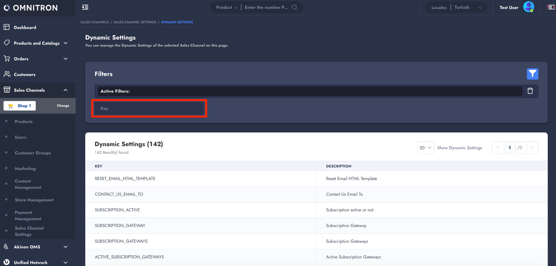Expand the Orders menu chevron
This screenshot has height=266, width=556.
tap(65, 59)
